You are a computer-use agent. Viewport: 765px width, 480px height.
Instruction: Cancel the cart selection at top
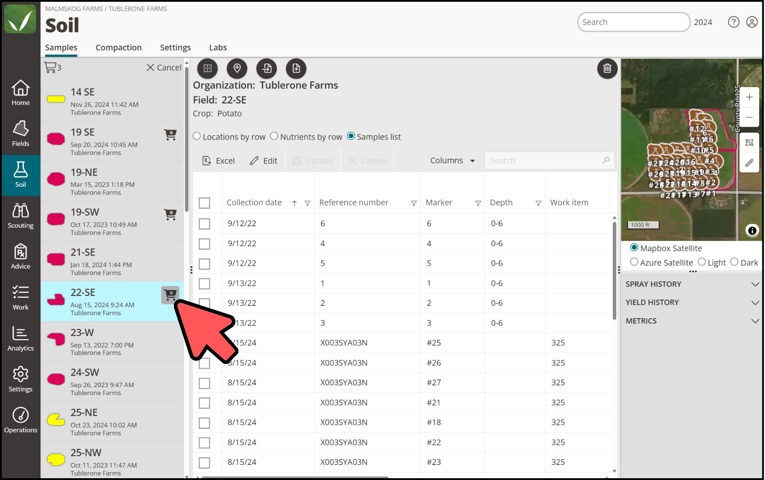coord(164,68)
